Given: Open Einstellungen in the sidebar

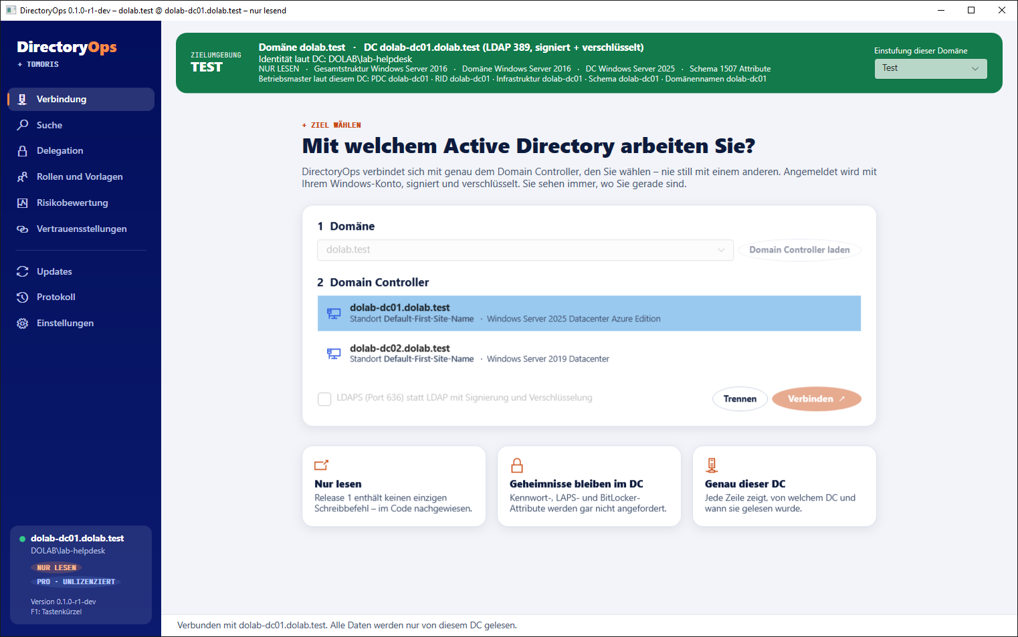Looking at the screenshot, I should tap(81, 324).
